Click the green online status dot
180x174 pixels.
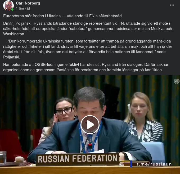12,9
